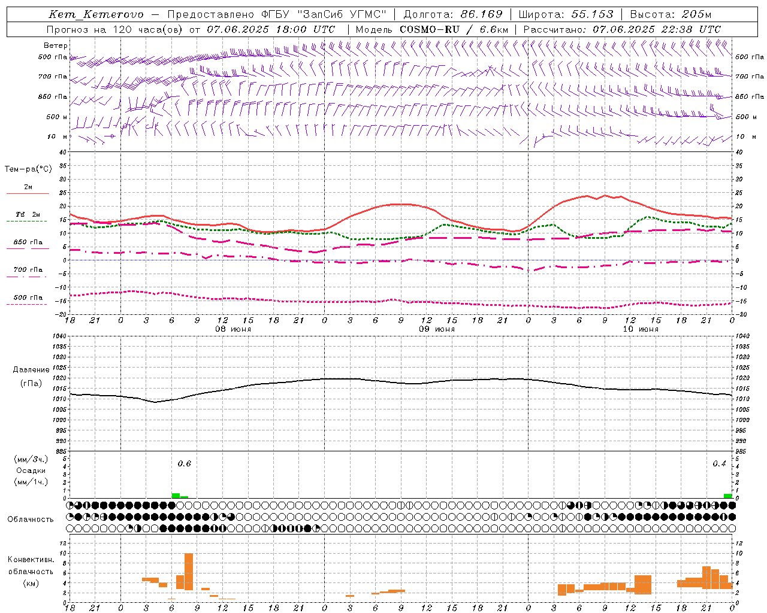Click the green precipitation bar under "0.4"
The height and width of the screenshot is (613, 767).
click(728, 496)
